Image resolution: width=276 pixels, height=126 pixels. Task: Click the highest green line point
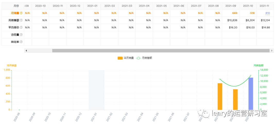coord(251,75)
